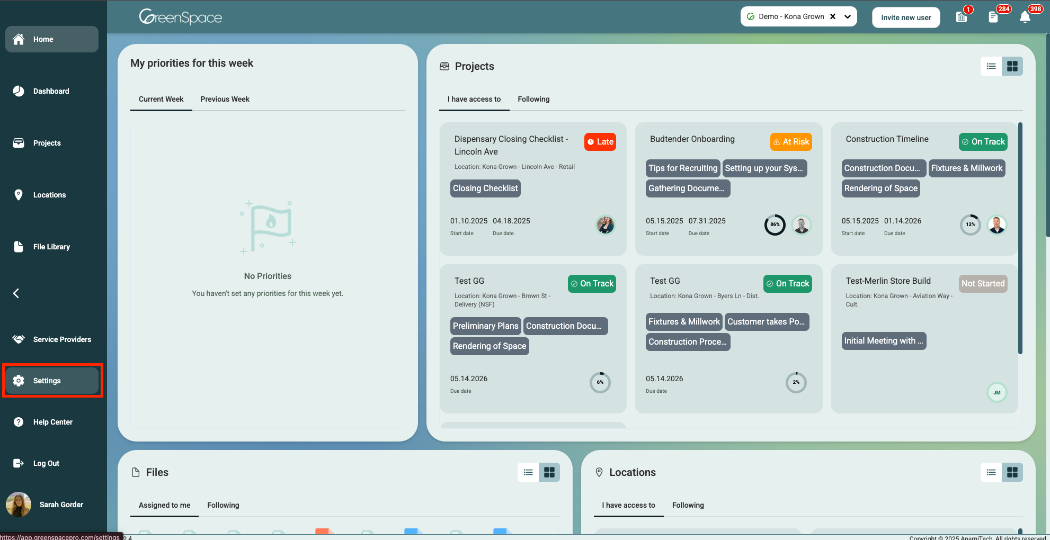Screen dimensions: 1050x540
Task: Click the Locations pin header icon
Action: point(599,472)
